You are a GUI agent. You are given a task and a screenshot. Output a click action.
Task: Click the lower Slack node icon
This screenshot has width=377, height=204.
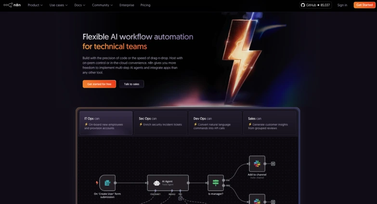pos(257,200)
